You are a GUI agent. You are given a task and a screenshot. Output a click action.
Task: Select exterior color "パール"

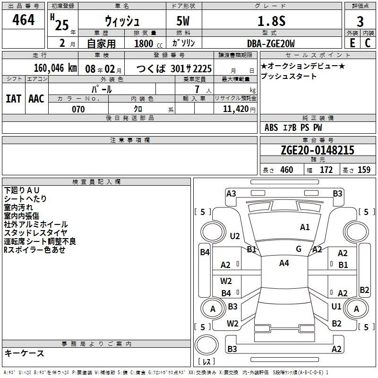(102, 89)
